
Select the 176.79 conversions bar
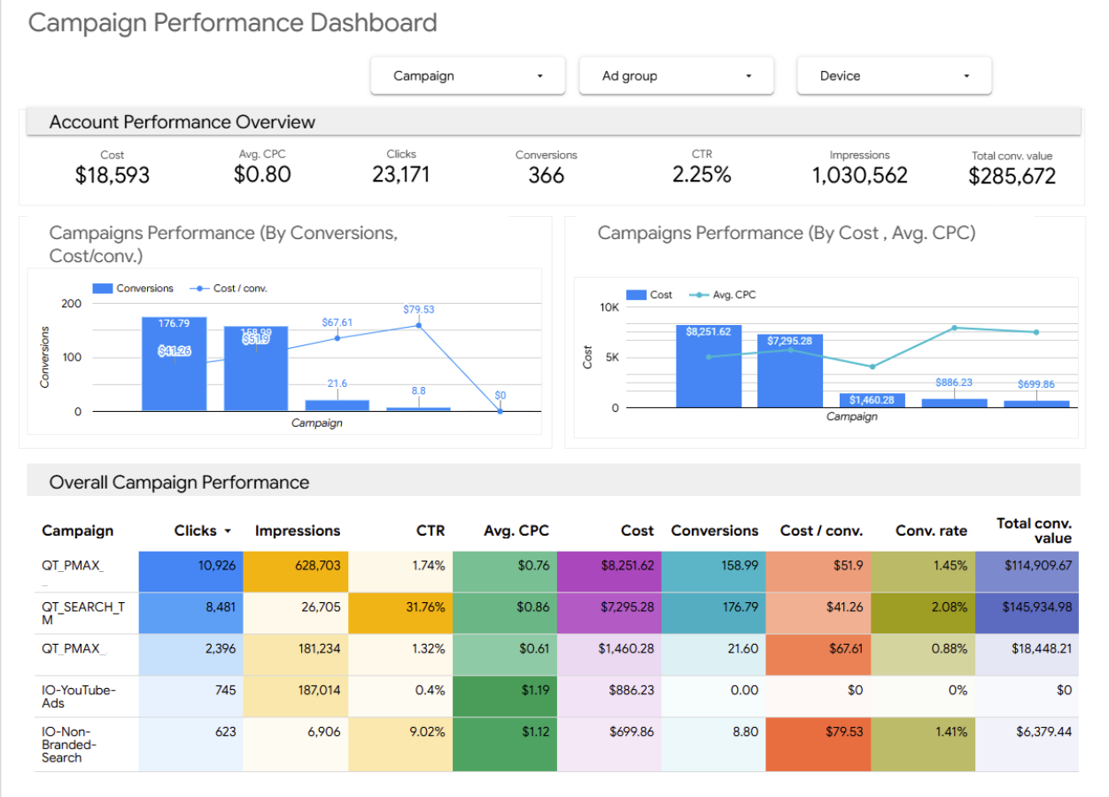coord(174,372)
